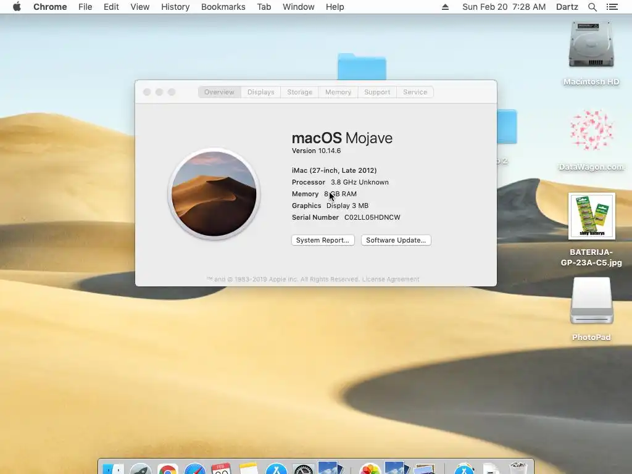
Task: Click the serial number C02LL05HDNCW
Action: [x=372, y=217]
